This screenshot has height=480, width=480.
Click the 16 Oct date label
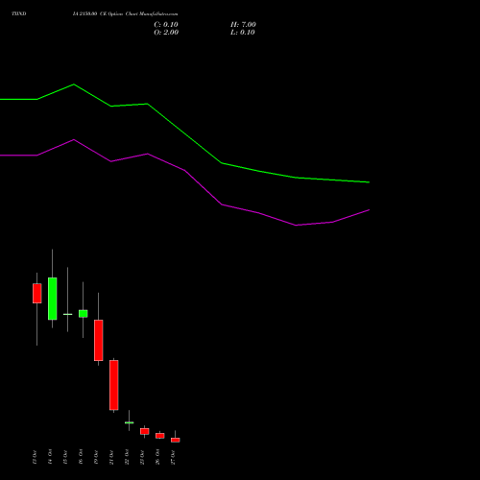[81, 457]
